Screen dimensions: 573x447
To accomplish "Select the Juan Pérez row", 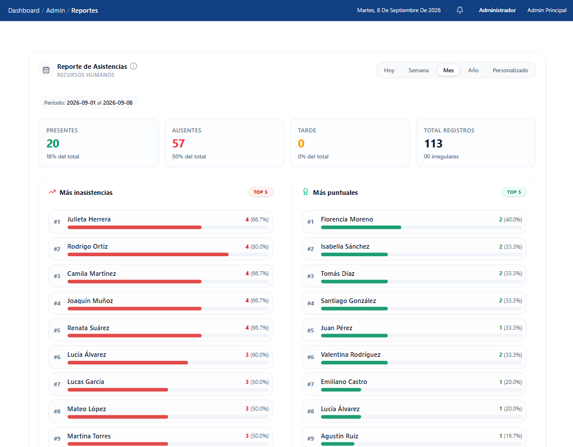I will point(414,330).
